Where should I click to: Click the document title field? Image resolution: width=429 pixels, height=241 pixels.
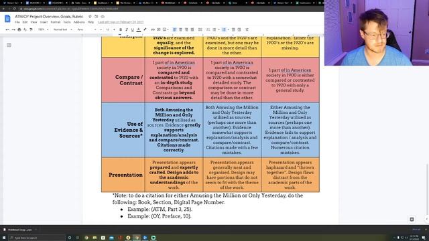(x=49, y=16)
